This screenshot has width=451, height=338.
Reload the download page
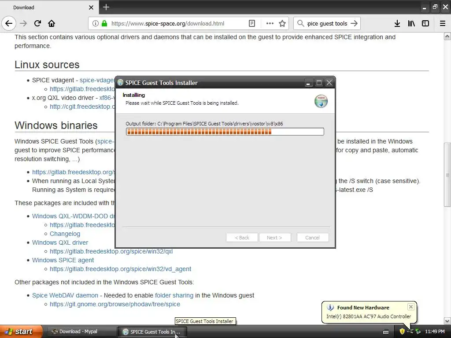pos(37,23)
